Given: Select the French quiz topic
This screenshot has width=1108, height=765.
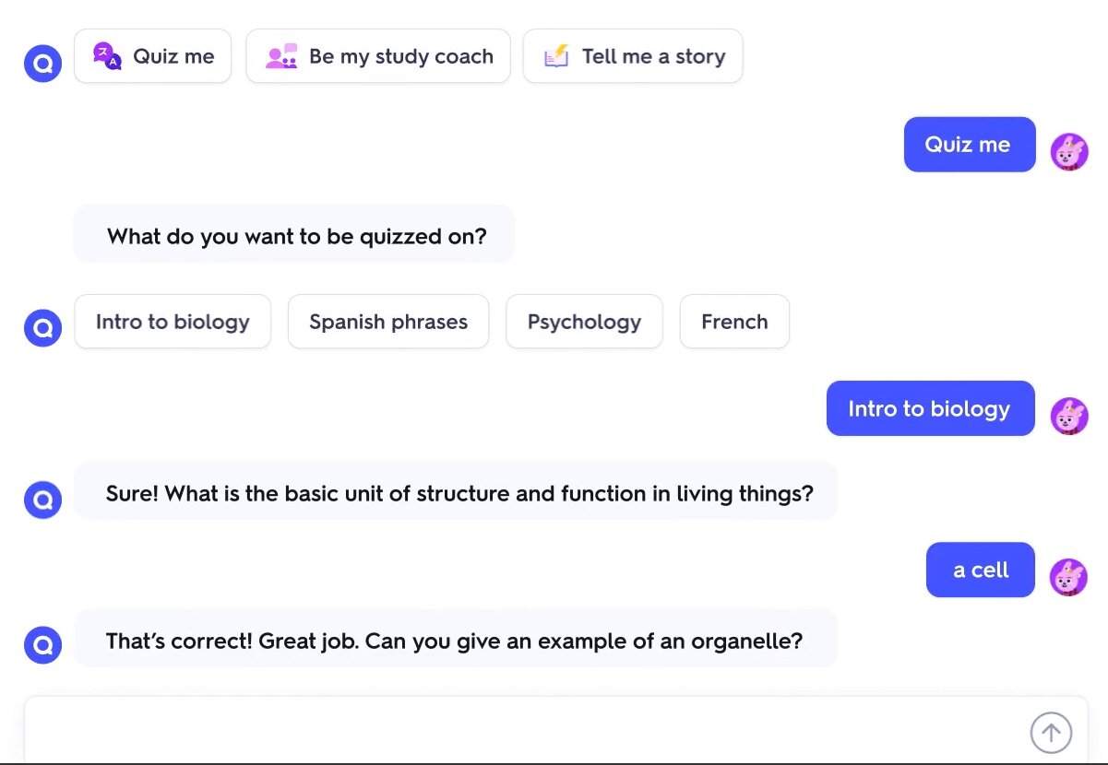Looking at the screenshot, I should (734, 322).
